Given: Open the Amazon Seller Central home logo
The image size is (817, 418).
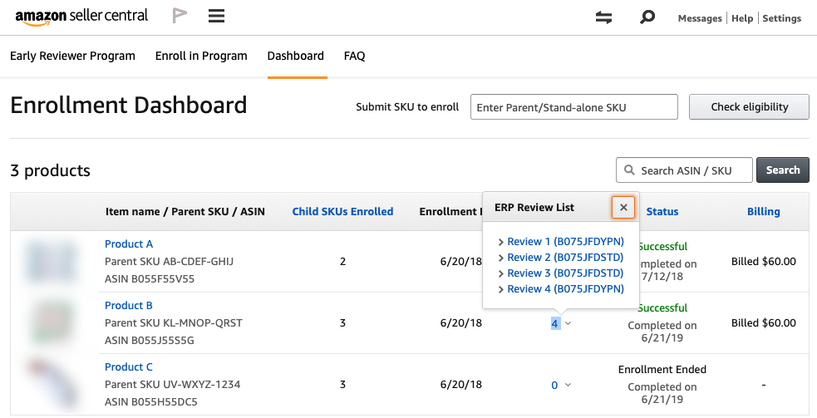Looking at the screenshot, I should tap(81, 17).
